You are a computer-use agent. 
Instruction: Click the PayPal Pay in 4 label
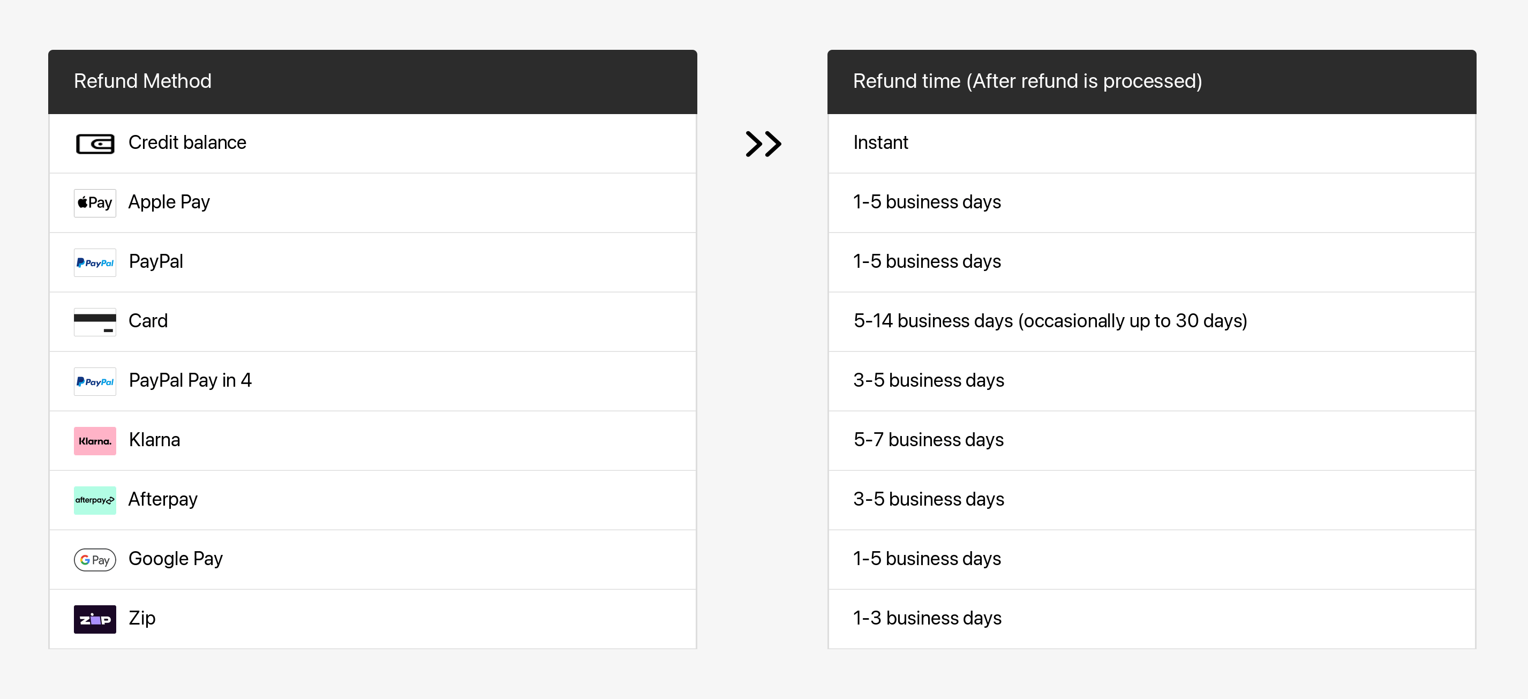tap(190, 380)
